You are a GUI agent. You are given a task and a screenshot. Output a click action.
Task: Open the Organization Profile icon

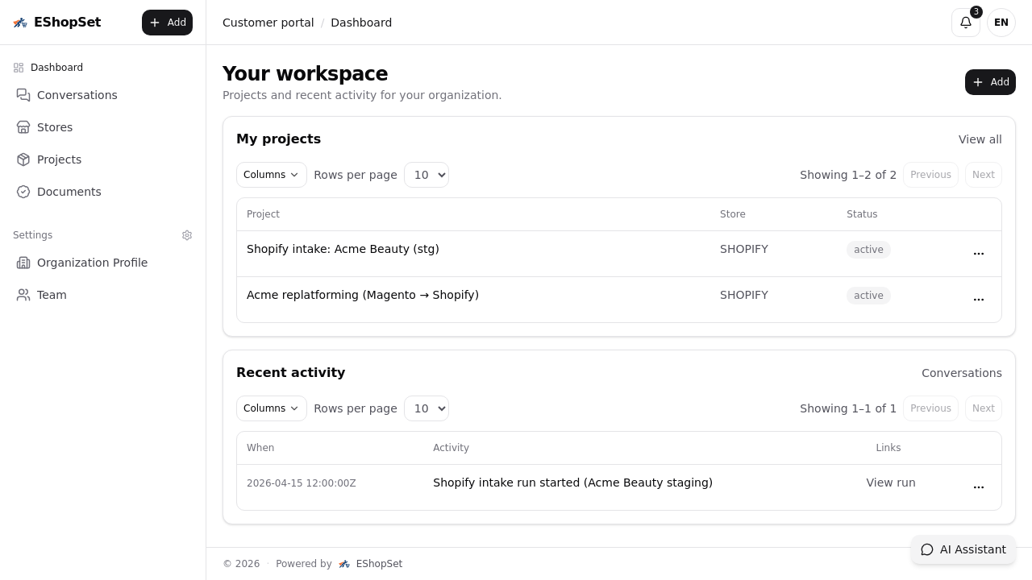24,263
